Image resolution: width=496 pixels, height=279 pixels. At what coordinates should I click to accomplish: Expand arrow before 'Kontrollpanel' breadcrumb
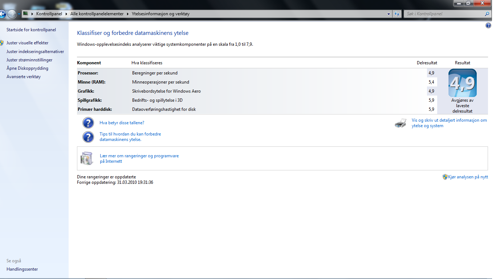33,14
